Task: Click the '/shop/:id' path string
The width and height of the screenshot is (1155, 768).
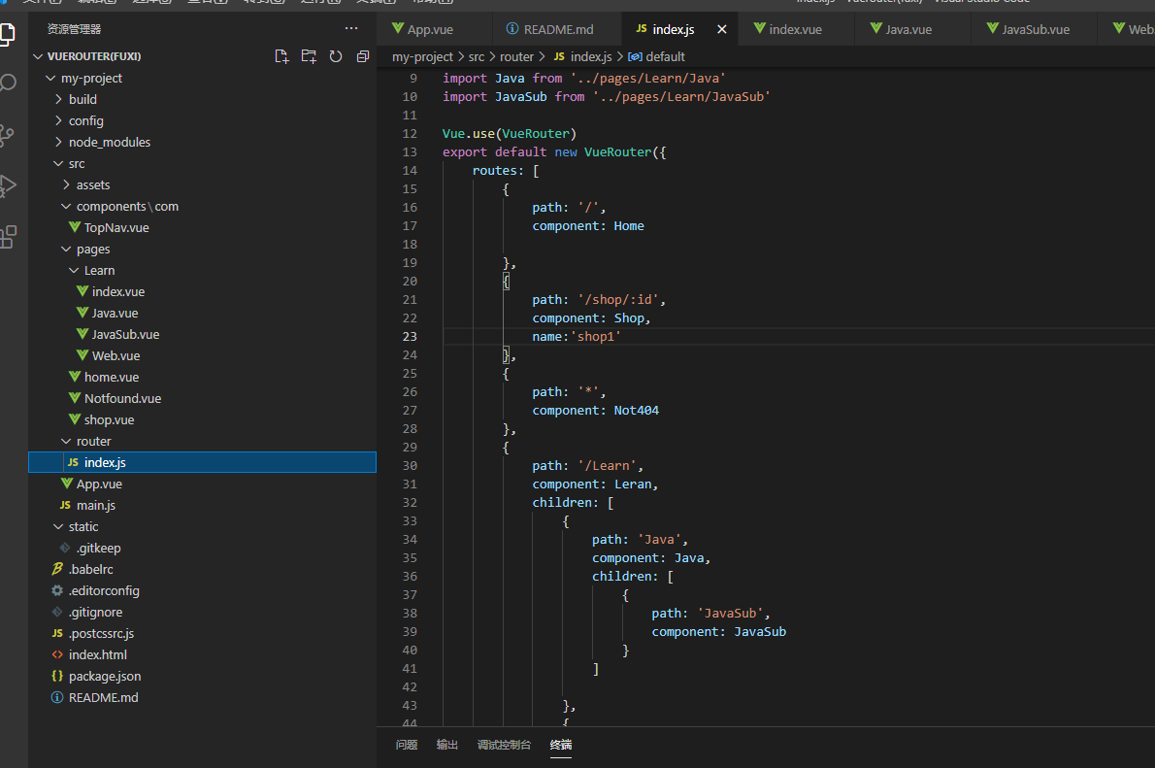Action: point(618,300)
